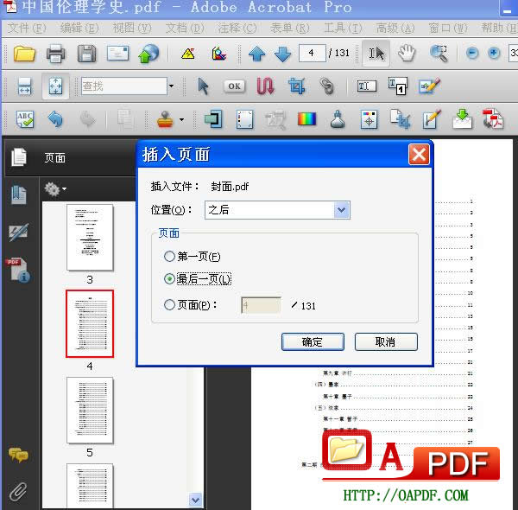Confirm insertion with 确定 button
The height and width of the screenshot is (510, 518).
[313, 341]
